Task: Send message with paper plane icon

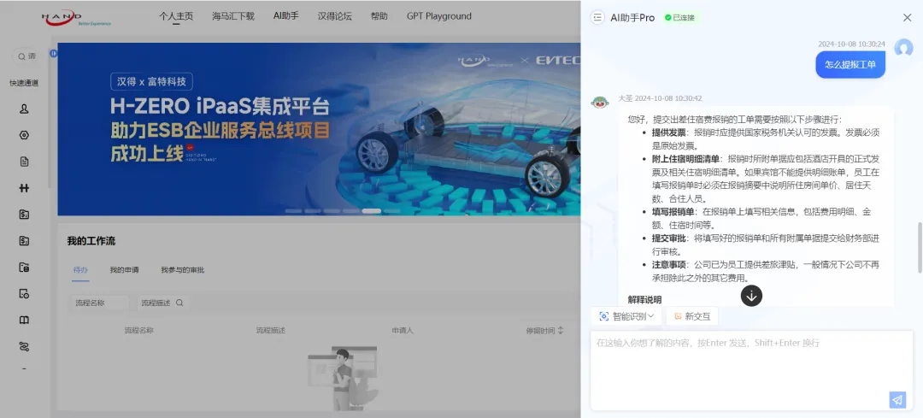Action: coord(897,400)
